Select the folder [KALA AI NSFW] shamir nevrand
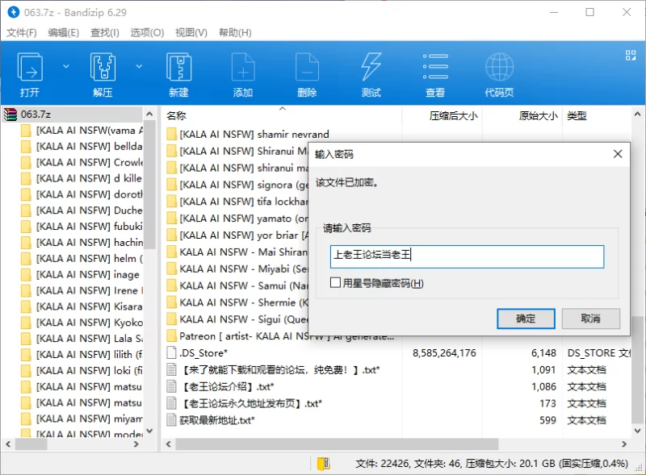Screen dimensions: 646x475 [254, 134]
